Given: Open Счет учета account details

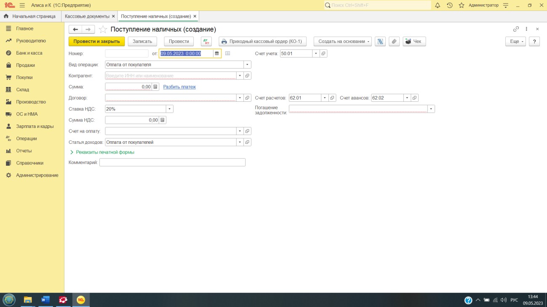Looking at the screenshot, I should pos(323,53).
